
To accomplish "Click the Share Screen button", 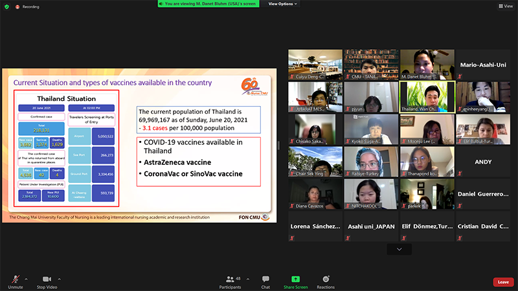I will pyautogui.click(x=295, y=282).
